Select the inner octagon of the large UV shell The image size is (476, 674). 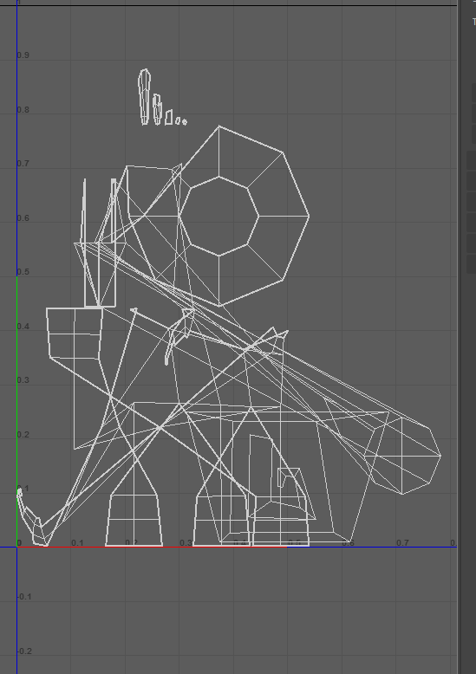tap(218, 217)
